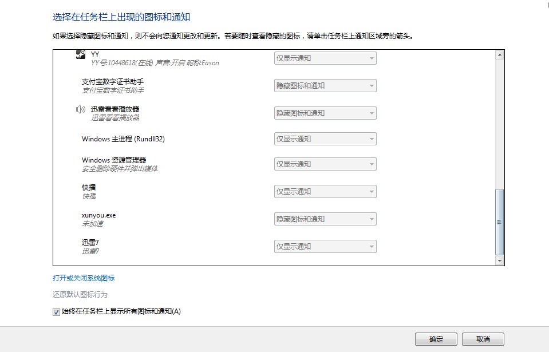Click the vertical scrollbar thumb

[500, 222]
